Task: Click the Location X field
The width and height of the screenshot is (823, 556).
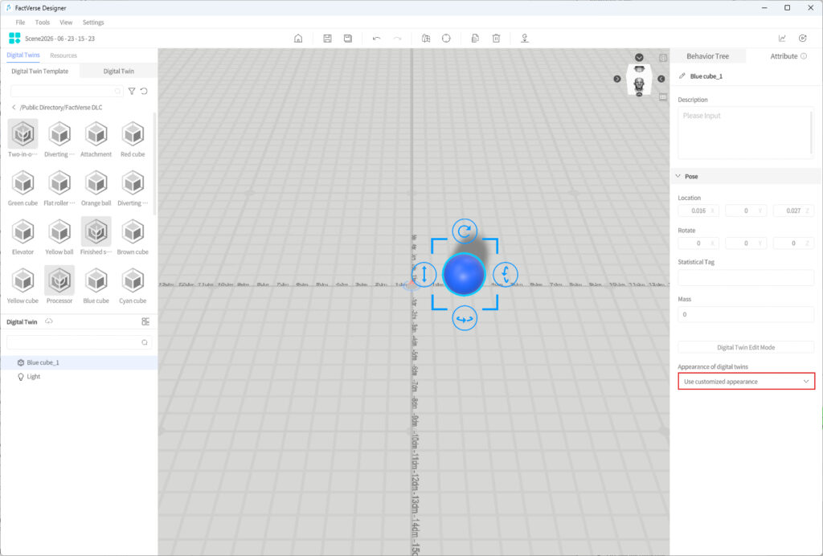Action: click(698, 211)
